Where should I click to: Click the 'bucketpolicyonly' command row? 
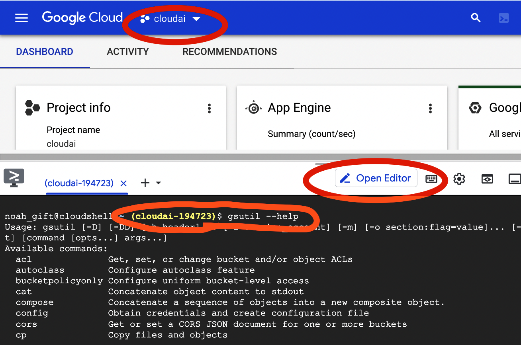[x=162, y=281]
